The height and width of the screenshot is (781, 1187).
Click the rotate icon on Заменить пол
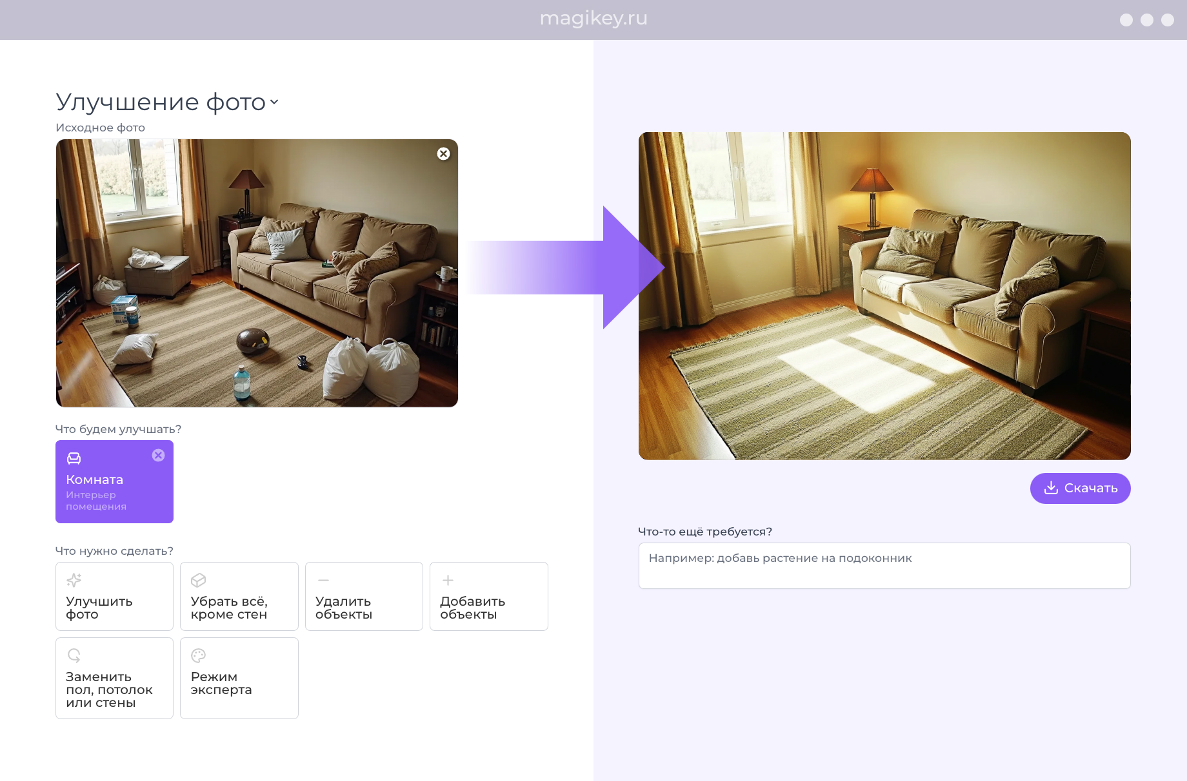[x=74, y=655]
